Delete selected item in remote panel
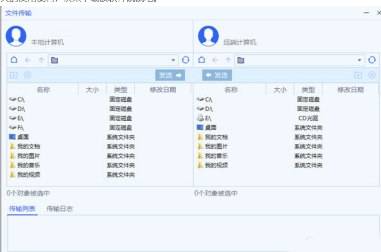This screenshot has height=252, width=381. (372, 75)
